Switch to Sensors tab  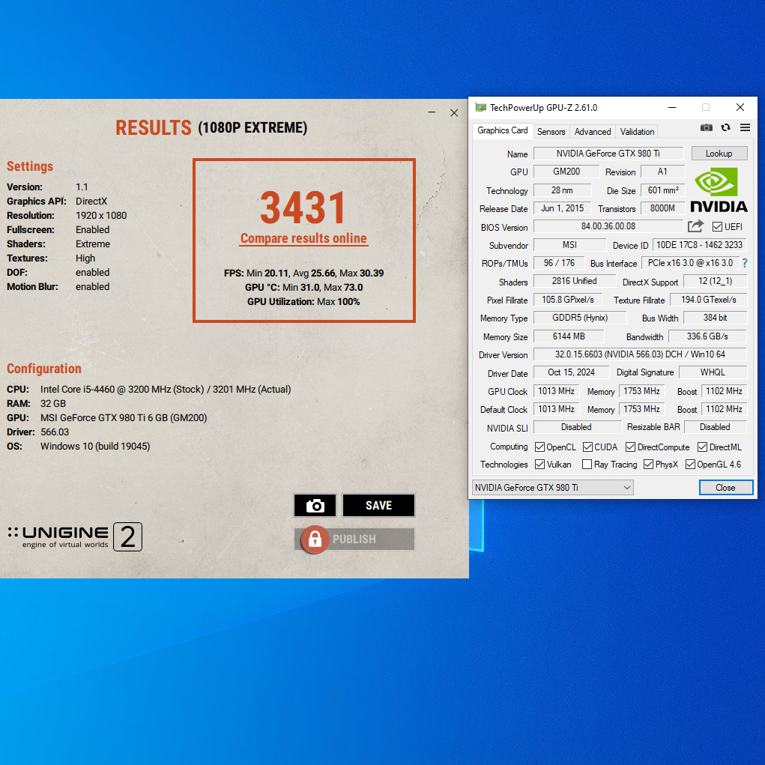[551, 132]
